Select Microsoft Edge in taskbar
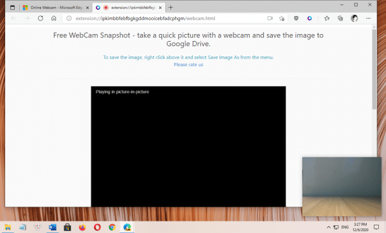 click(x=127, y=227)
